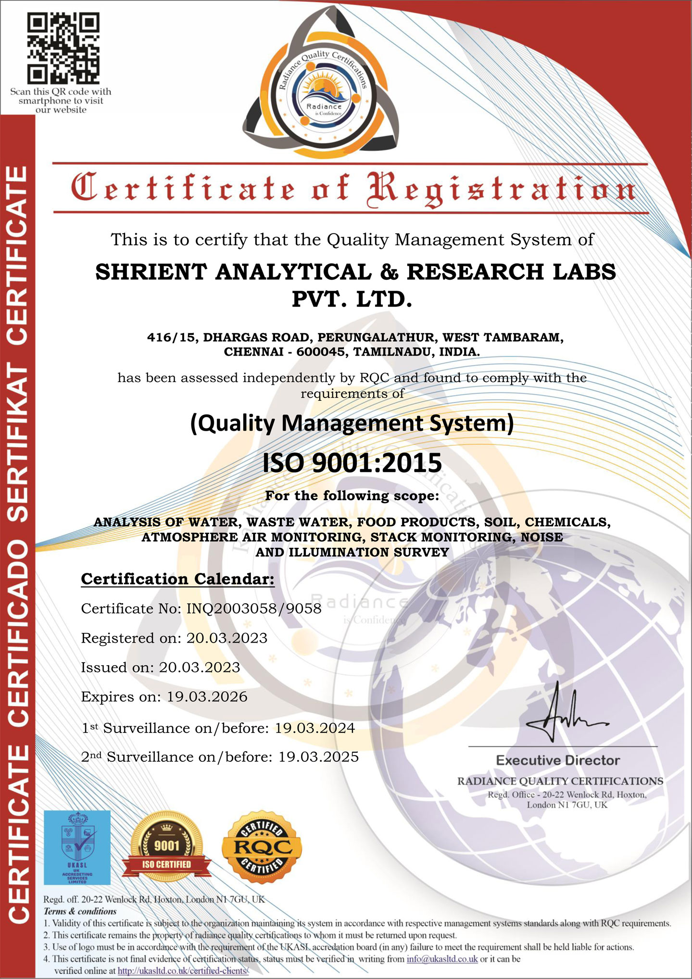Click term 3 'Use of logo must be' line

339,947
